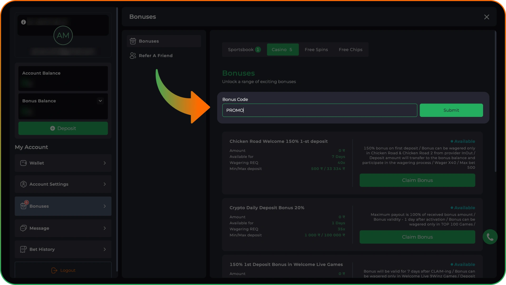This screenshot has width=506, height=285.
Task: Open Wallet chevron arrow
Action: (105, 163)
